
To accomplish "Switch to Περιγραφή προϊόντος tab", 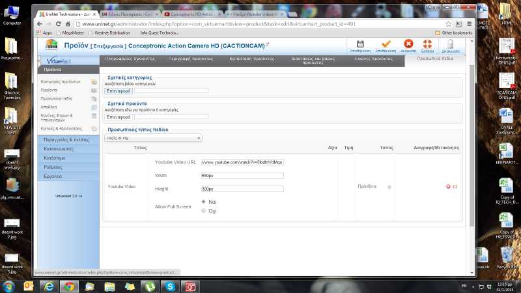I will [x=191, y=59].
